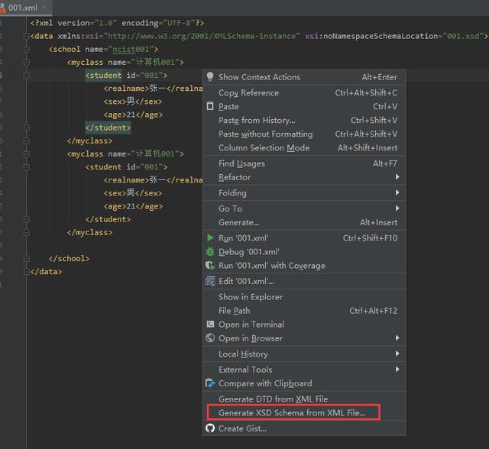This screenshot has height=449, width=489.
Task: Click the coverage shield icon for Run with Coverage
Action: (210, 266)
